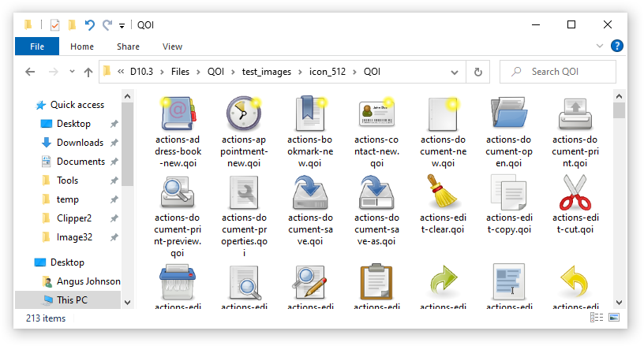
Task: Open the recent locations dropdown
Action: coord(73,72)
